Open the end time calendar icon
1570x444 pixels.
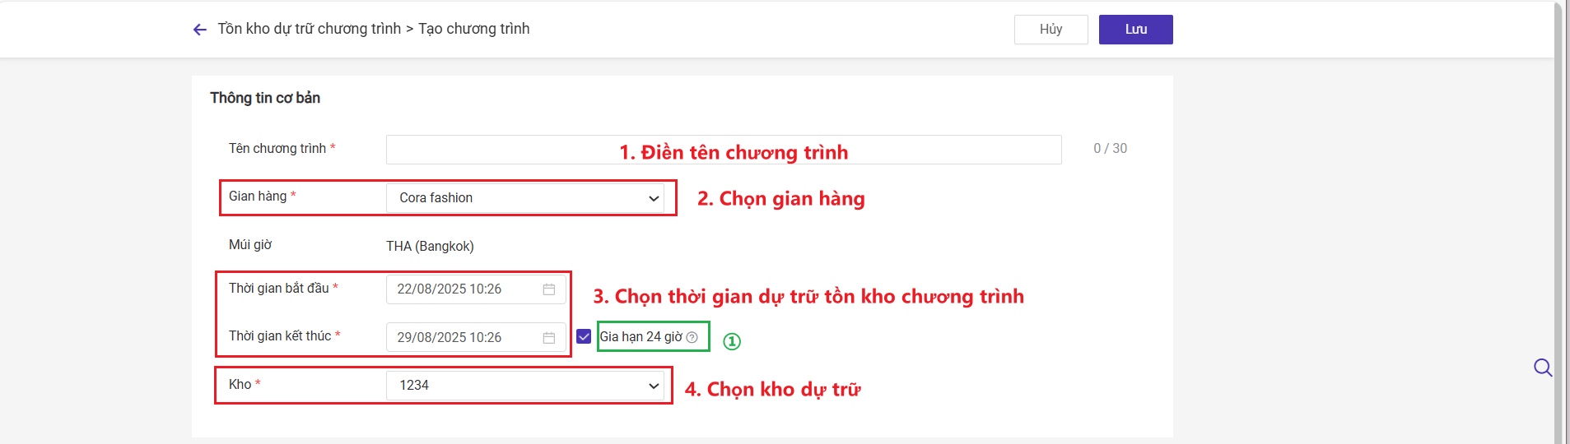pos(549,338)
